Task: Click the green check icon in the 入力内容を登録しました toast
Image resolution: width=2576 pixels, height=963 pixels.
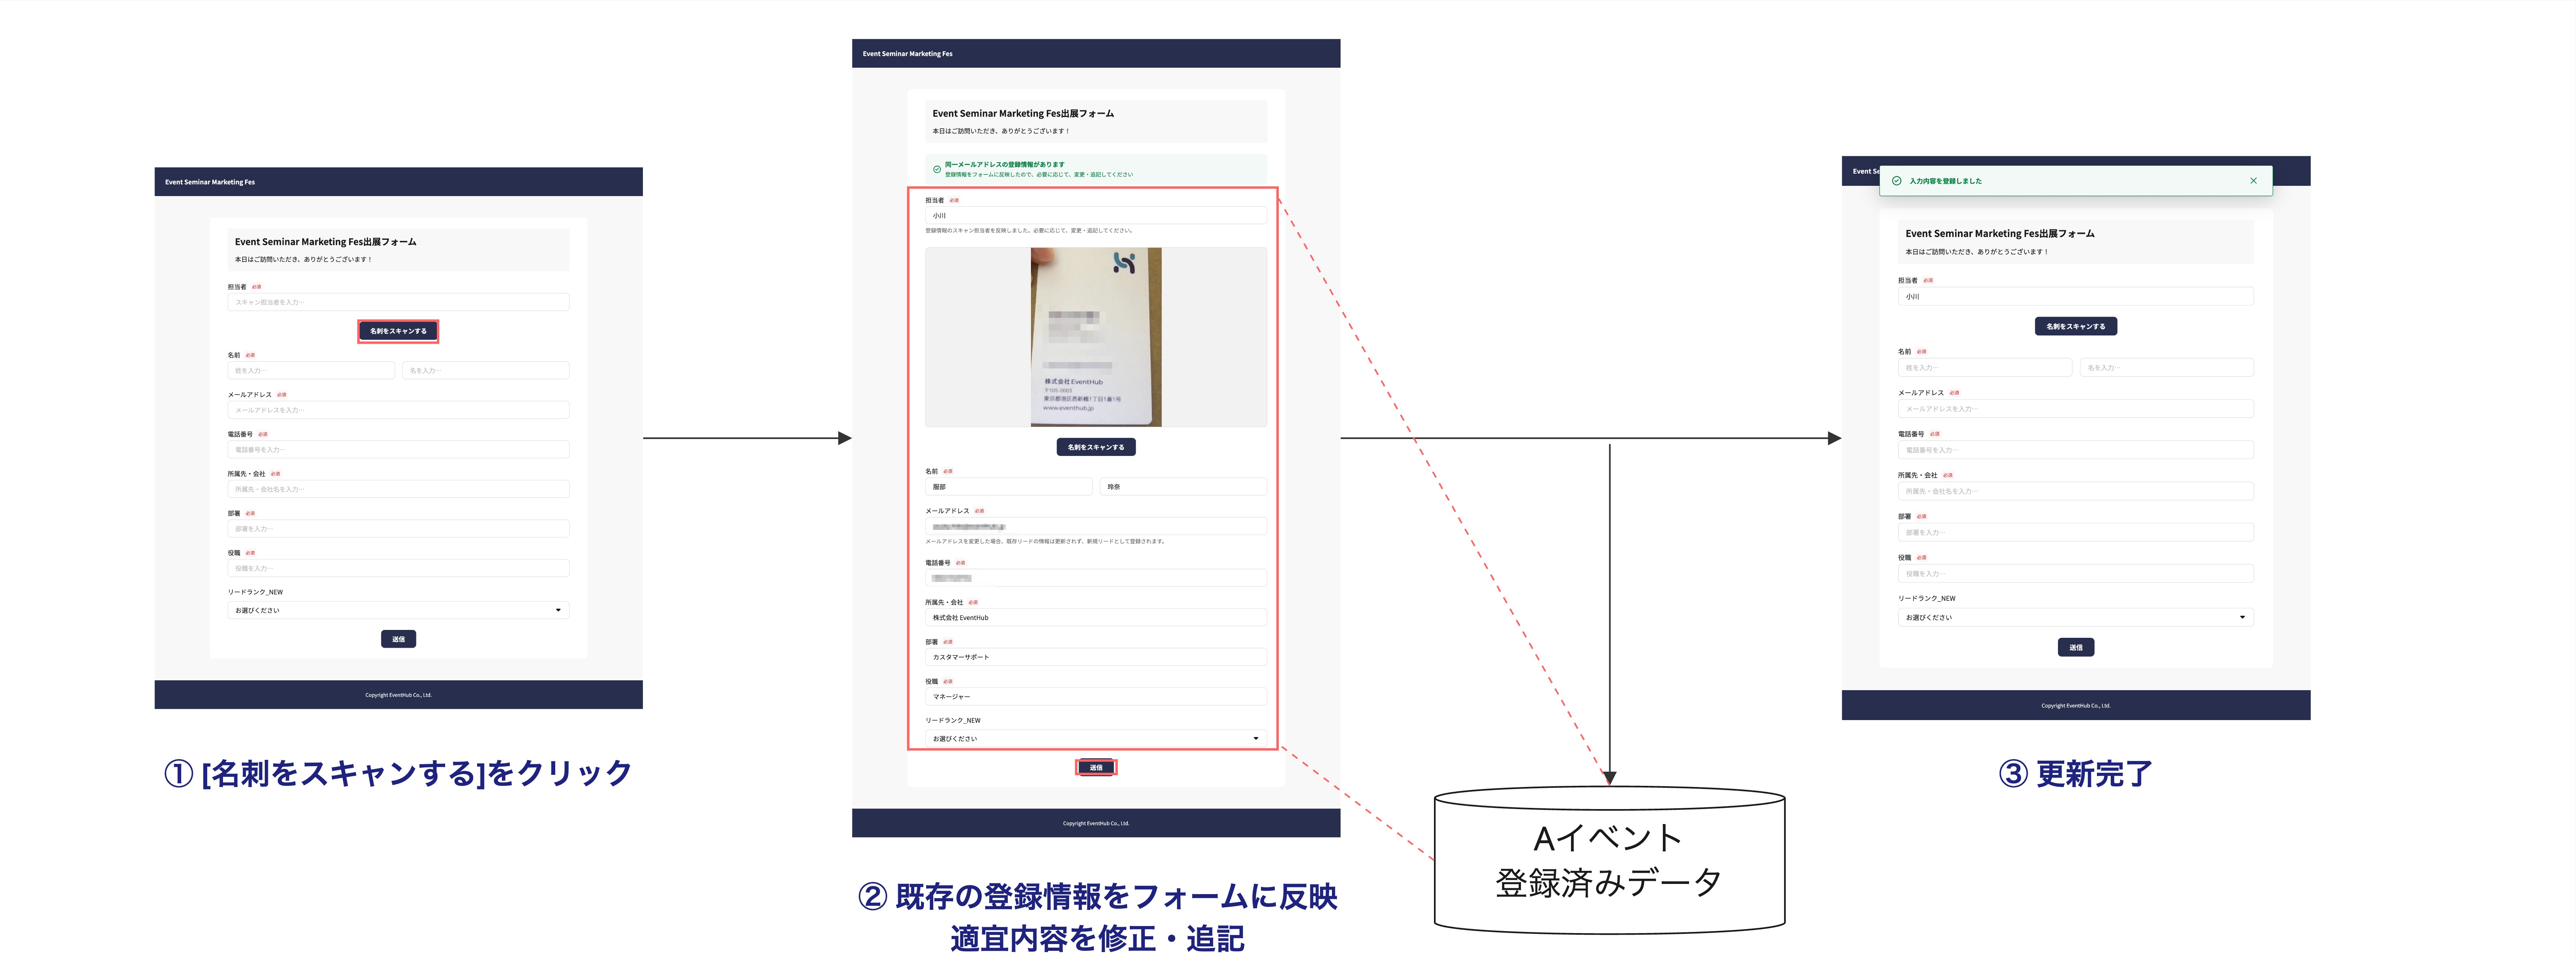Action: (1896, 181)
